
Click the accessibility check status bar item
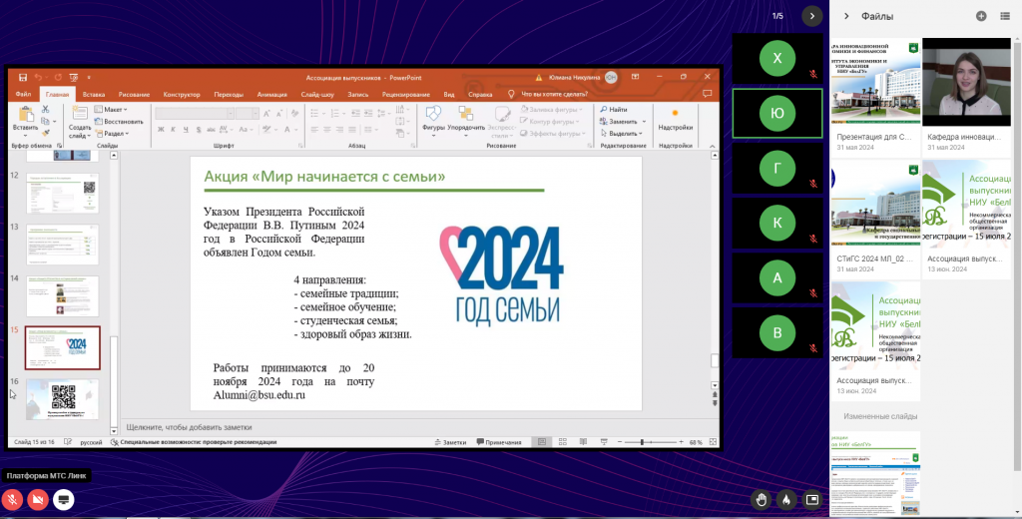coord(193,442)
